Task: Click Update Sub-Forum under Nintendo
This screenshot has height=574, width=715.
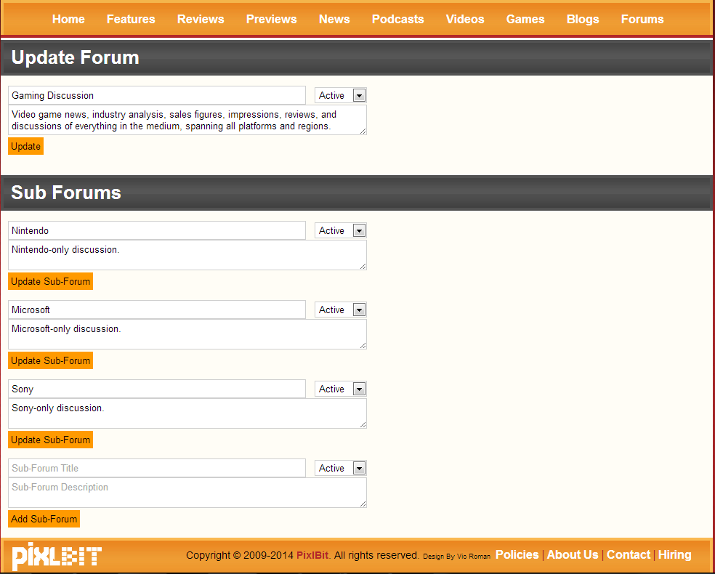Action: point(51,281)
